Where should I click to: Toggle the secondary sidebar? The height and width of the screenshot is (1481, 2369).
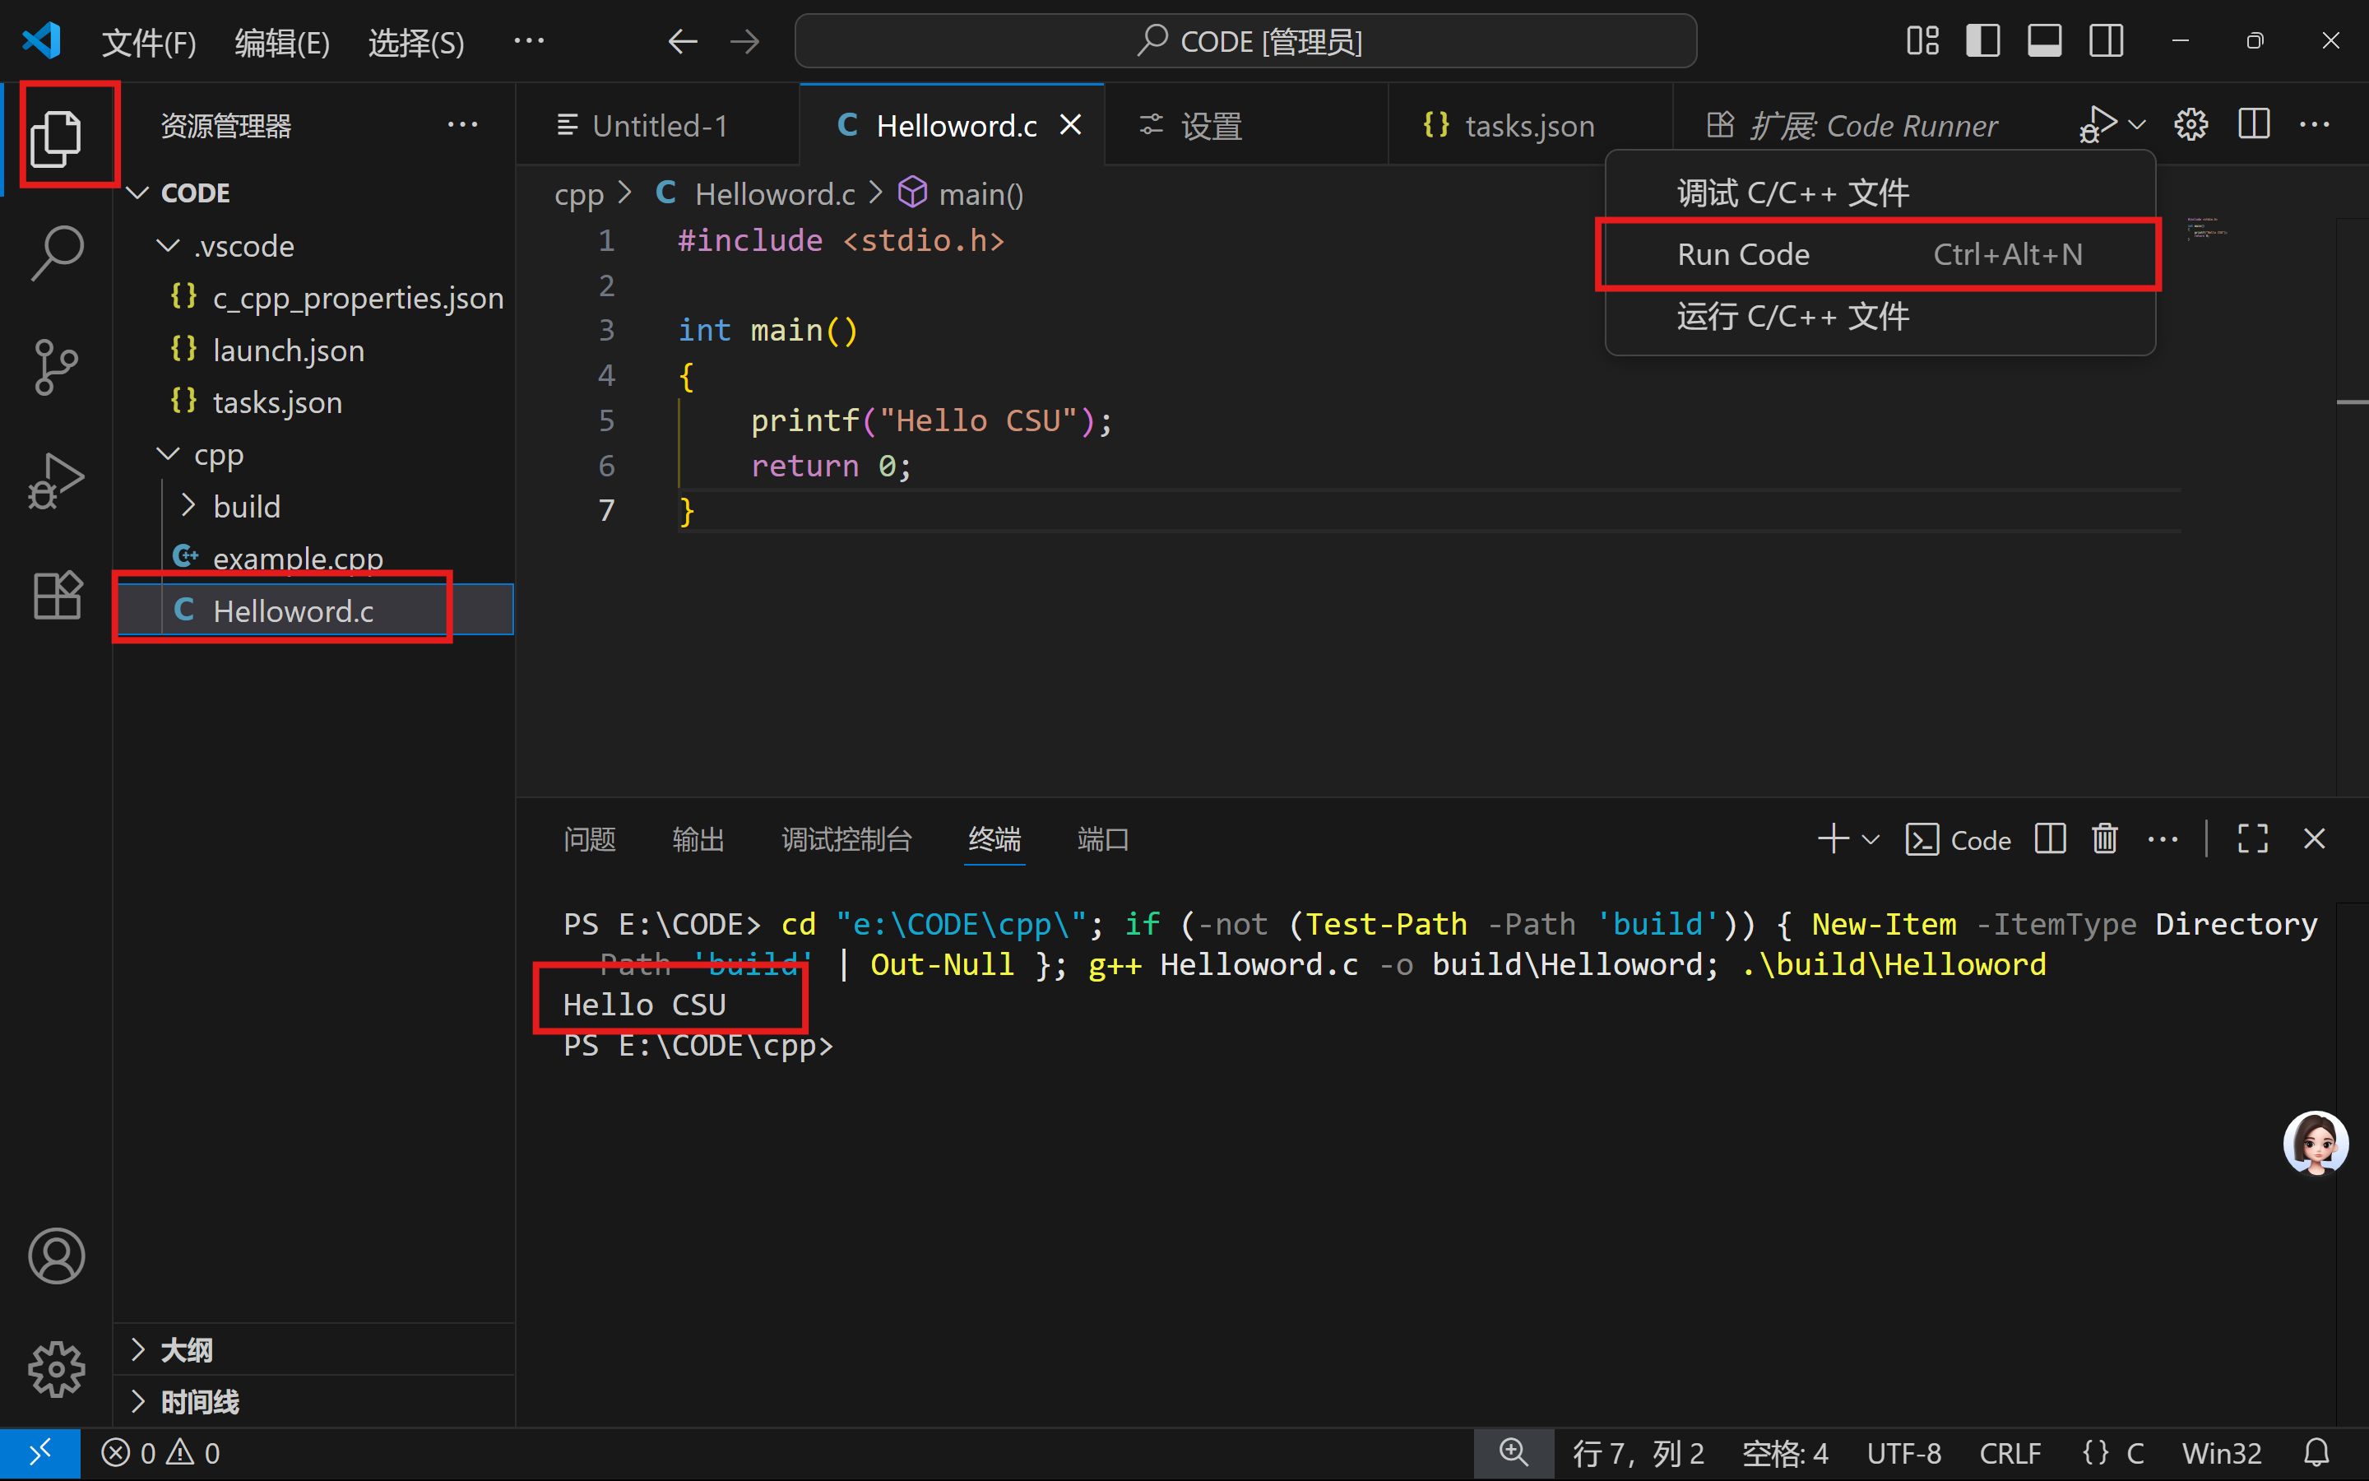pyautogui.click(x=2107, y=40)
